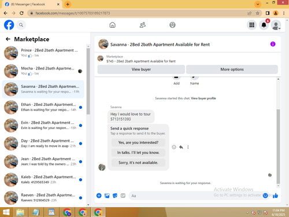The width and height of the screenshot is (289, 217).
Task: Click the chat messages scrollbar
Action: click(278, 146)
